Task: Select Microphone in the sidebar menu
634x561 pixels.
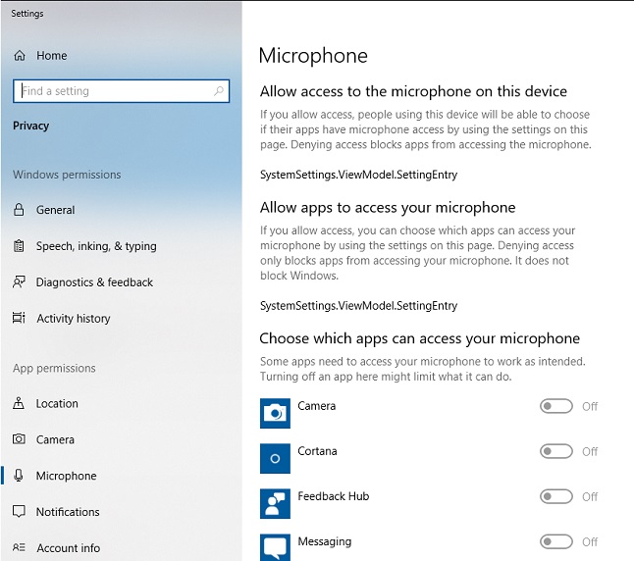Action: coord(67,476)
